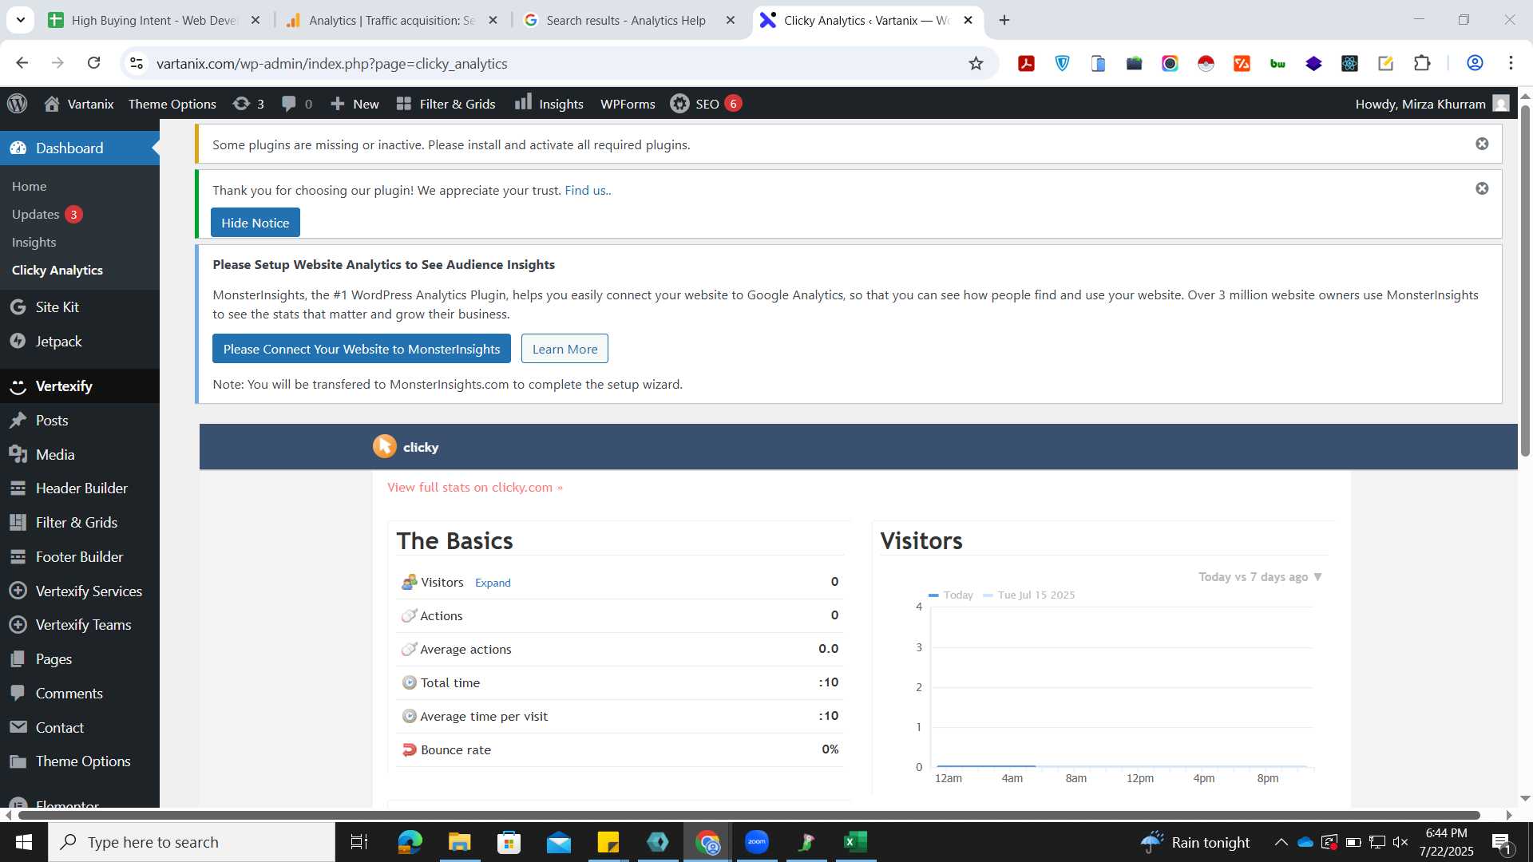Open Chrome menu three dots
The height and width of the screenshot is (862, 1533).
point(1511,63)
